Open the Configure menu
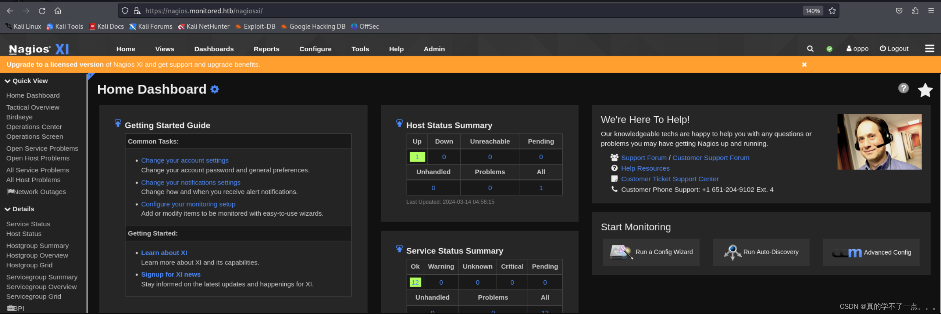The image size is (941, 314). click(316, 49)
